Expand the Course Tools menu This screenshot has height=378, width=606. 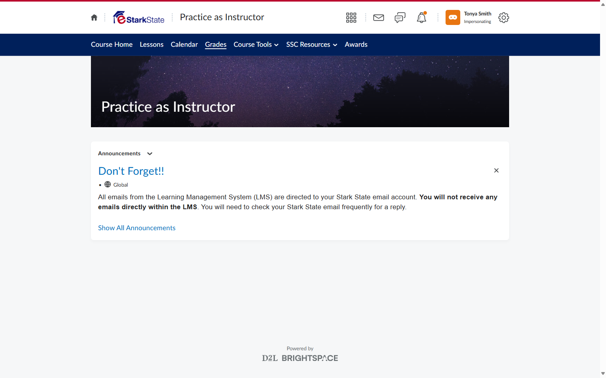tap(256, 44)
